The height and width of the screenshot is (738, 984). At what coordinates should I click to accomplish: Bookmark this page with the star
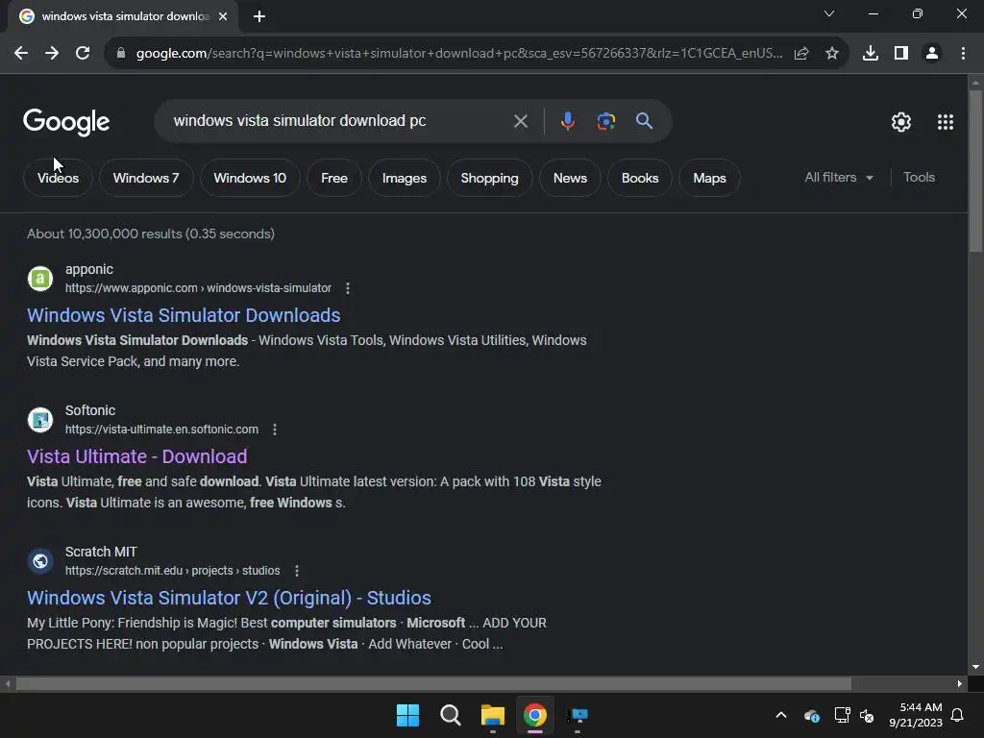coord(832,54)
